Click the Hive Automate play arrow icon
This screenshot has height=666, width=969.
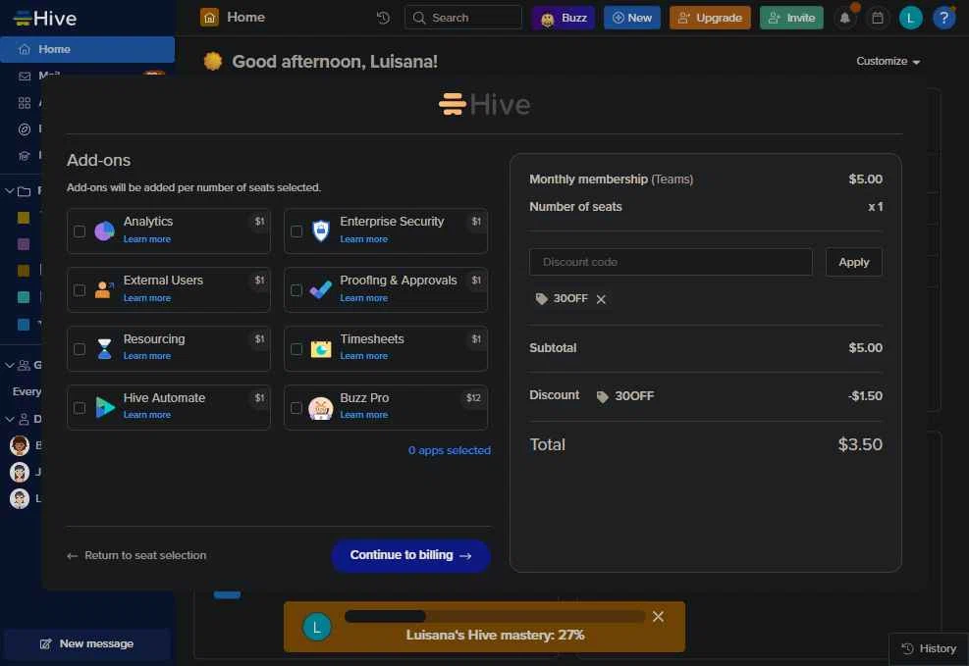pos(105,408)
